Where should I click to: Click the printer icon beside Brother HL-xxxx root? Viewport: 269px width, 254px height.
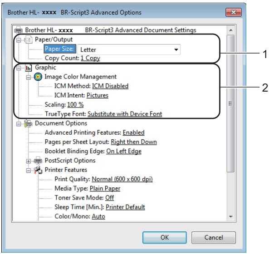(18, 30)
